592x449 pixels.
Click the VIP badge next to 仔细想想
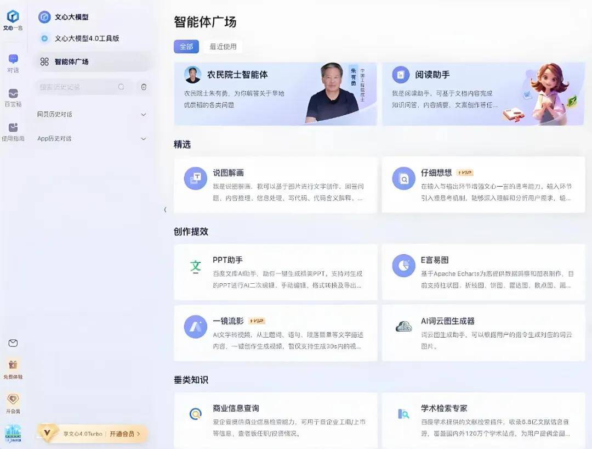click(x=465, y=173)
